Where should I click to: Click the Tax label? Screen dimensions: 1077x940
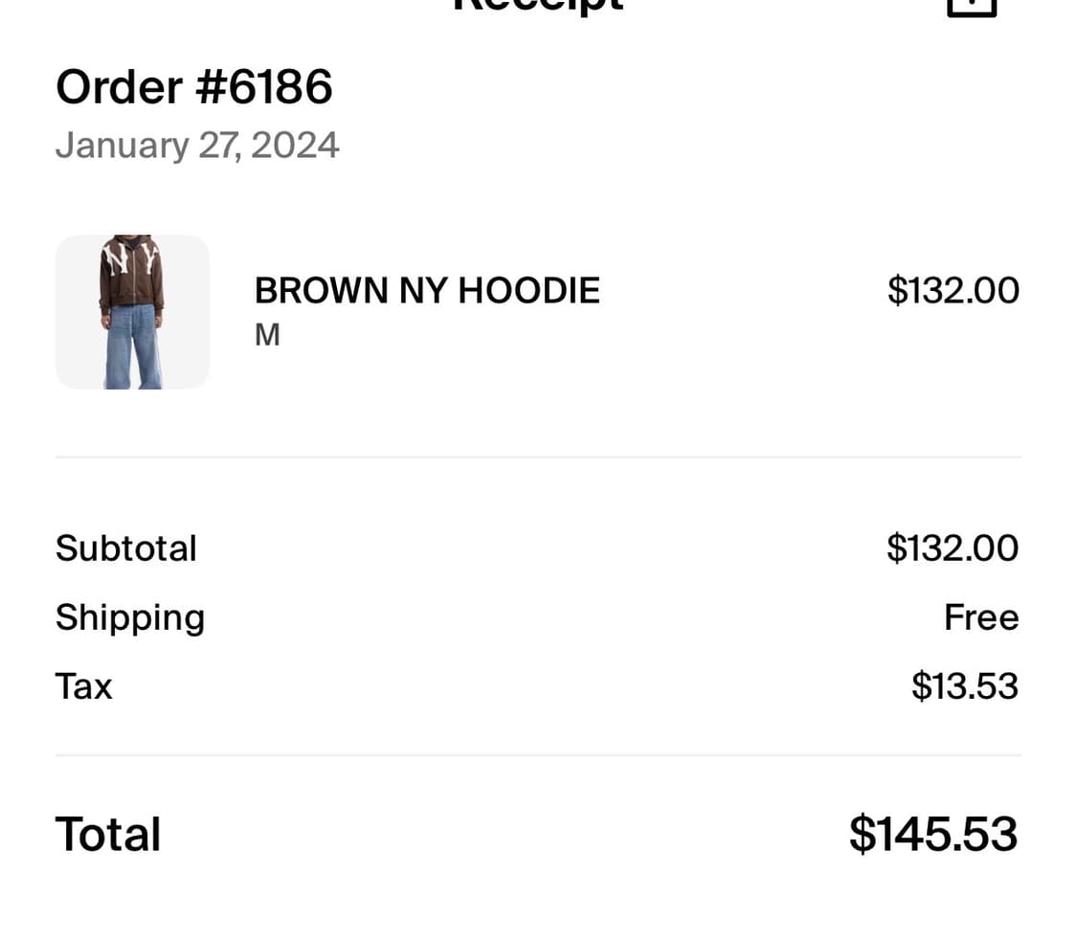[x=84, y=686]
